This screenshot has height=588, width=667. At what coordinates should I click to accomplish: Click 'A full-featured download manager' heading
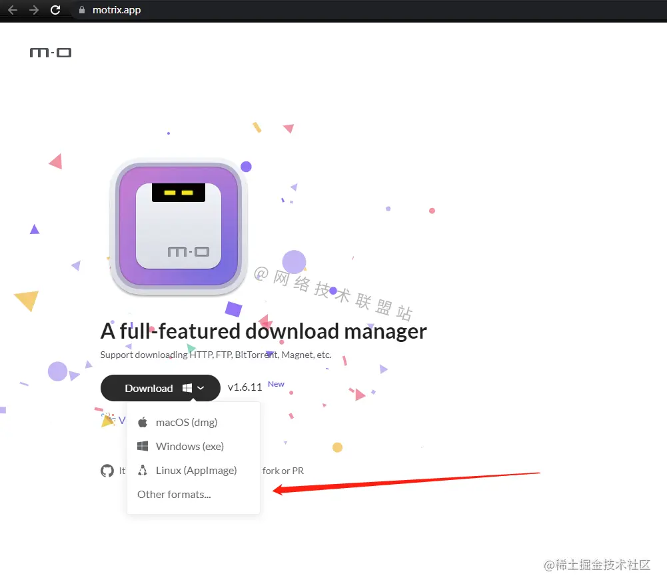(x=264, y=331)
